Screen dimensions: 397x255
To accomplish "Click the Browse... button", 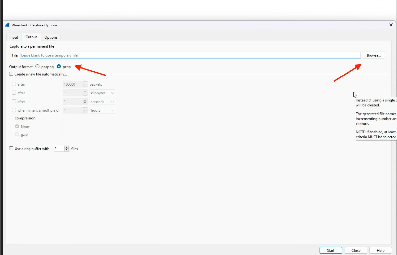I will (374, 55).
